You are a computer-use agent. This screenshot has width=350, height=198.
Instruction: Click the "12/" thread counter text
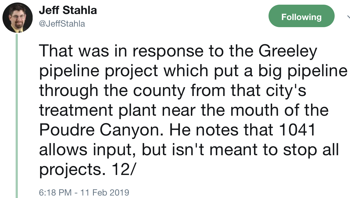(x=123, y=169)
